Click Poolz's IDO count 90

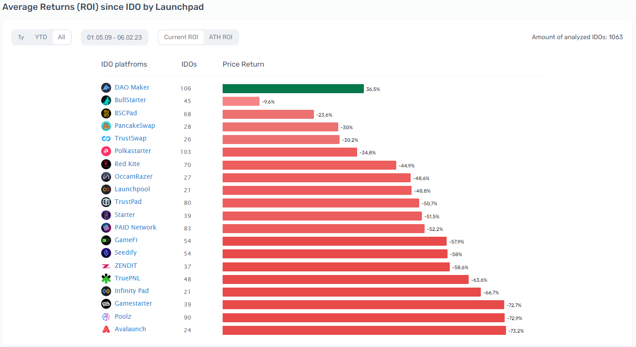(x=187, y=317)
